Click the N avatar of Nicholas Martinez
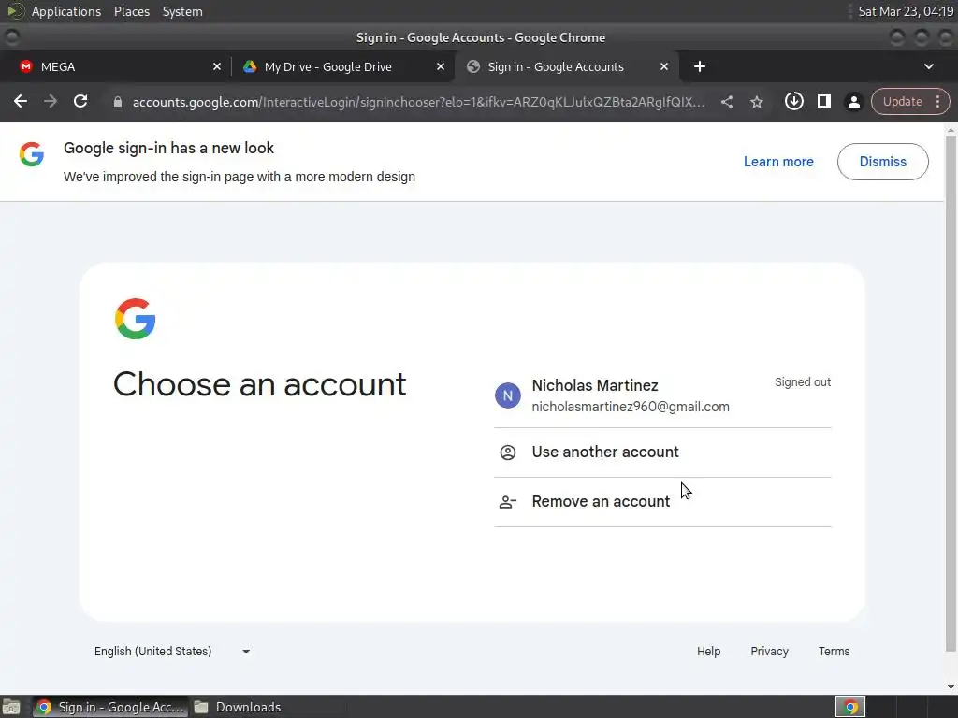The width and height of the screenshot is (958, 718). coord(508,395)
